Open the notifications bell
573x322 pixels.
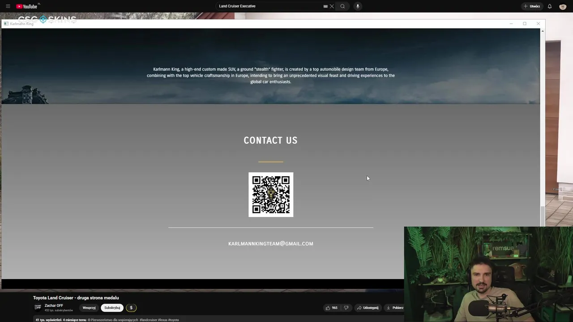550,6
